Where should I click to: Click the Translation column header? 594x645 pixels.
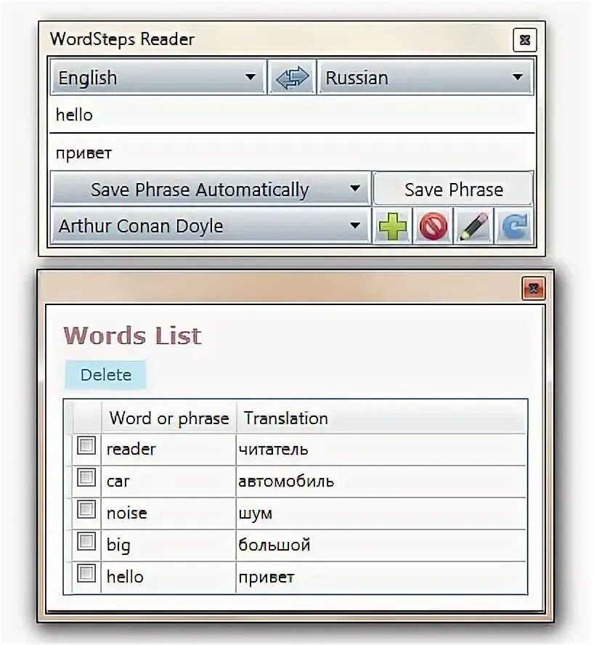pos(381,418)
